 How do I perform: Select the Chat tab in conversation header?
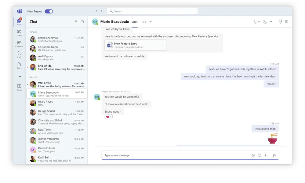point(134,22)
